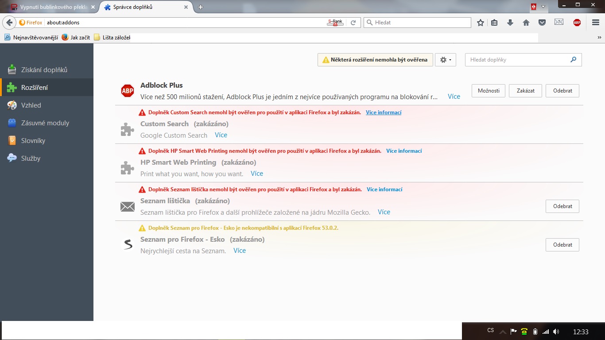
Task: Reload the current page
Action: pyautogui.click(x=353, y=23)
